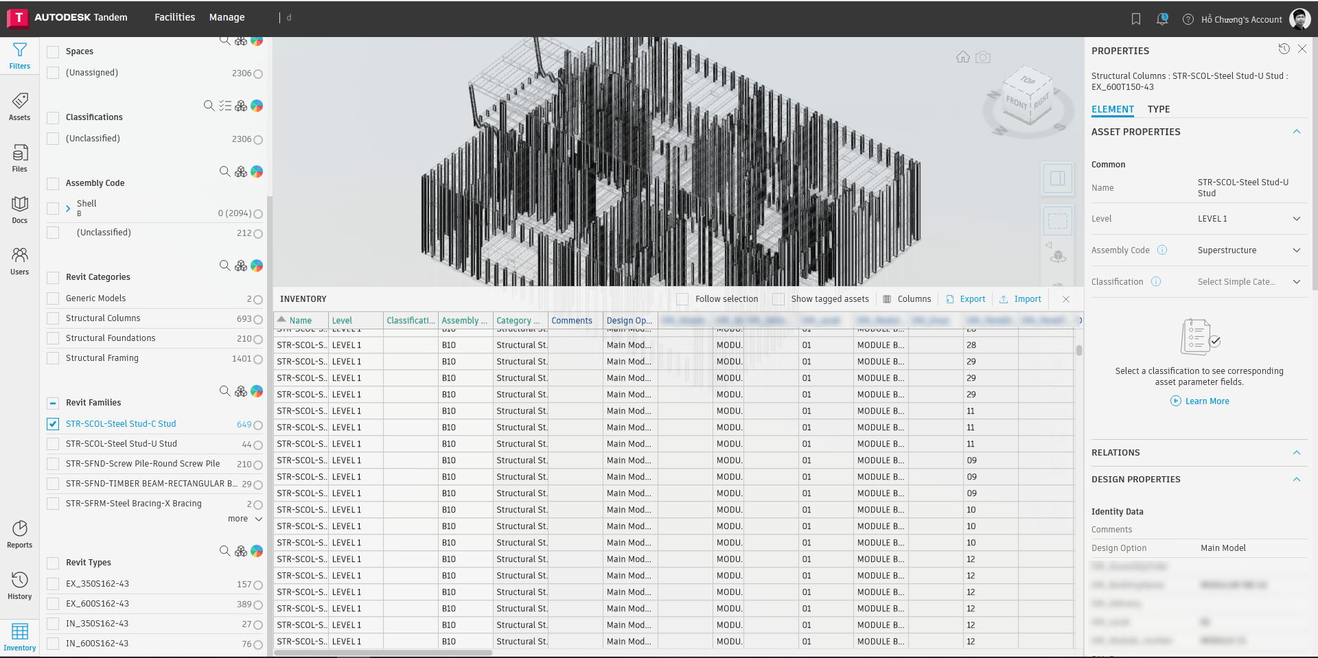
Task: Click the home view icon in viewer
Action: coord(963,57)
